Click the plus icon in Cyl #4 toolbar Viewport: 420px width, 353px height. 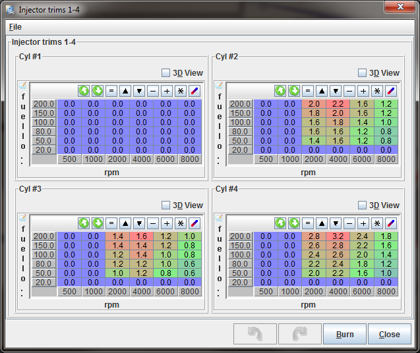click(363, 223)
